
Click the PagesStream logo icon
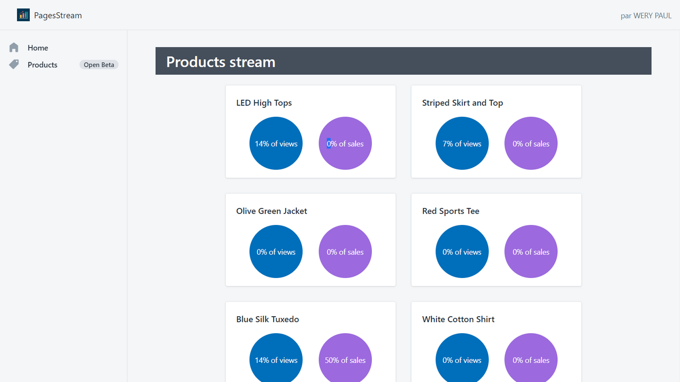(23, 15)
